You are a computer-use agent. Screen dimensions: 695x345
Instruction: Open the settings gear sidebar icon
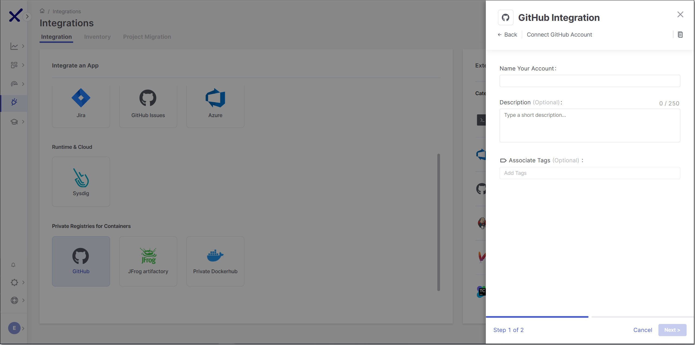[x=14, y=282]
